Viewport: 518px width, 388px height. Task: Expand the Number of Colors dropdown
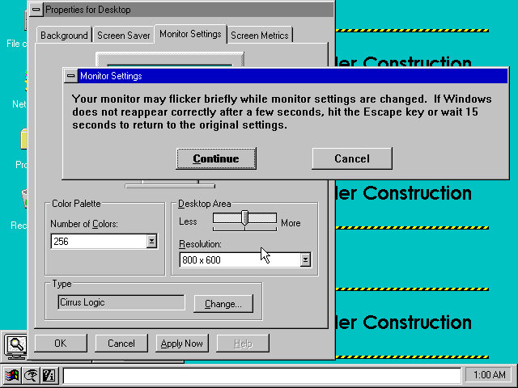click(151, 241)
